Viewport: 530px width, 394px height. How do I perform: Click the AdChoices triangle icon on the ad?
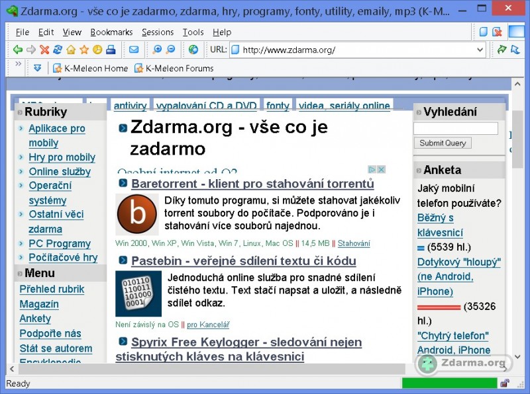pos(372,169)
